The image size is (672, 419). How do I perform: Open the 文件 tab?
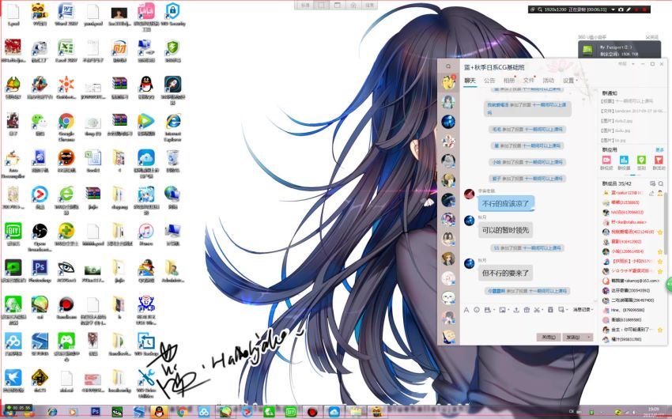click(528, 81)
